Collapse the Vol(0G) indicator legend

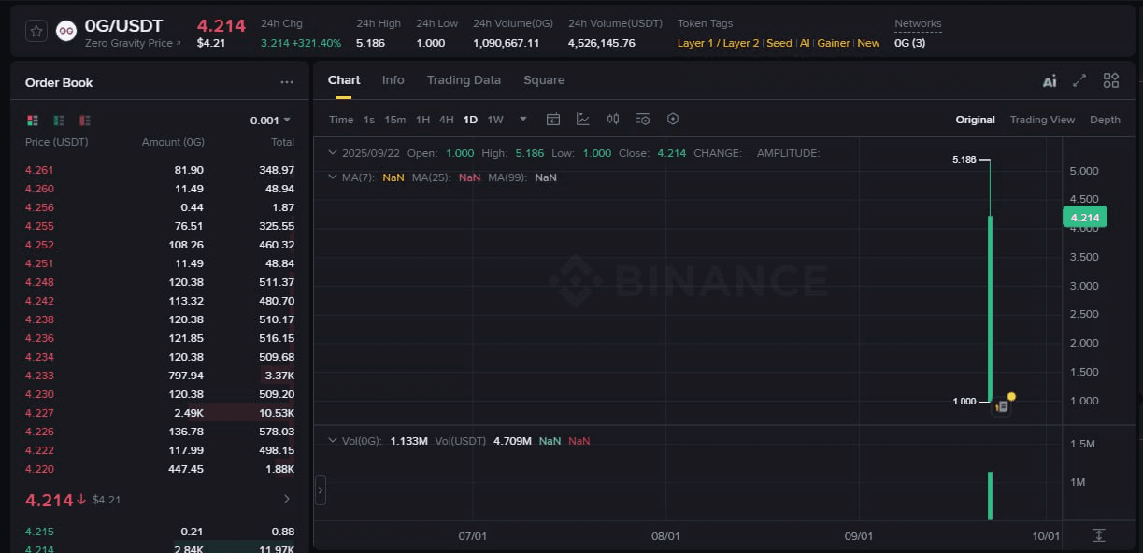333,441
